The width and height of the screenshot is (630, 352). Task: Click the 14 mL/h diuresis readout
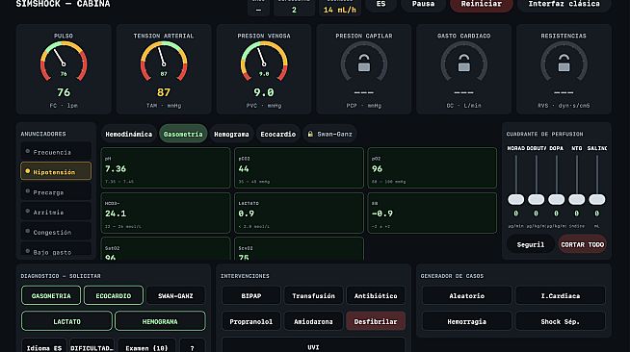point(340,10)
